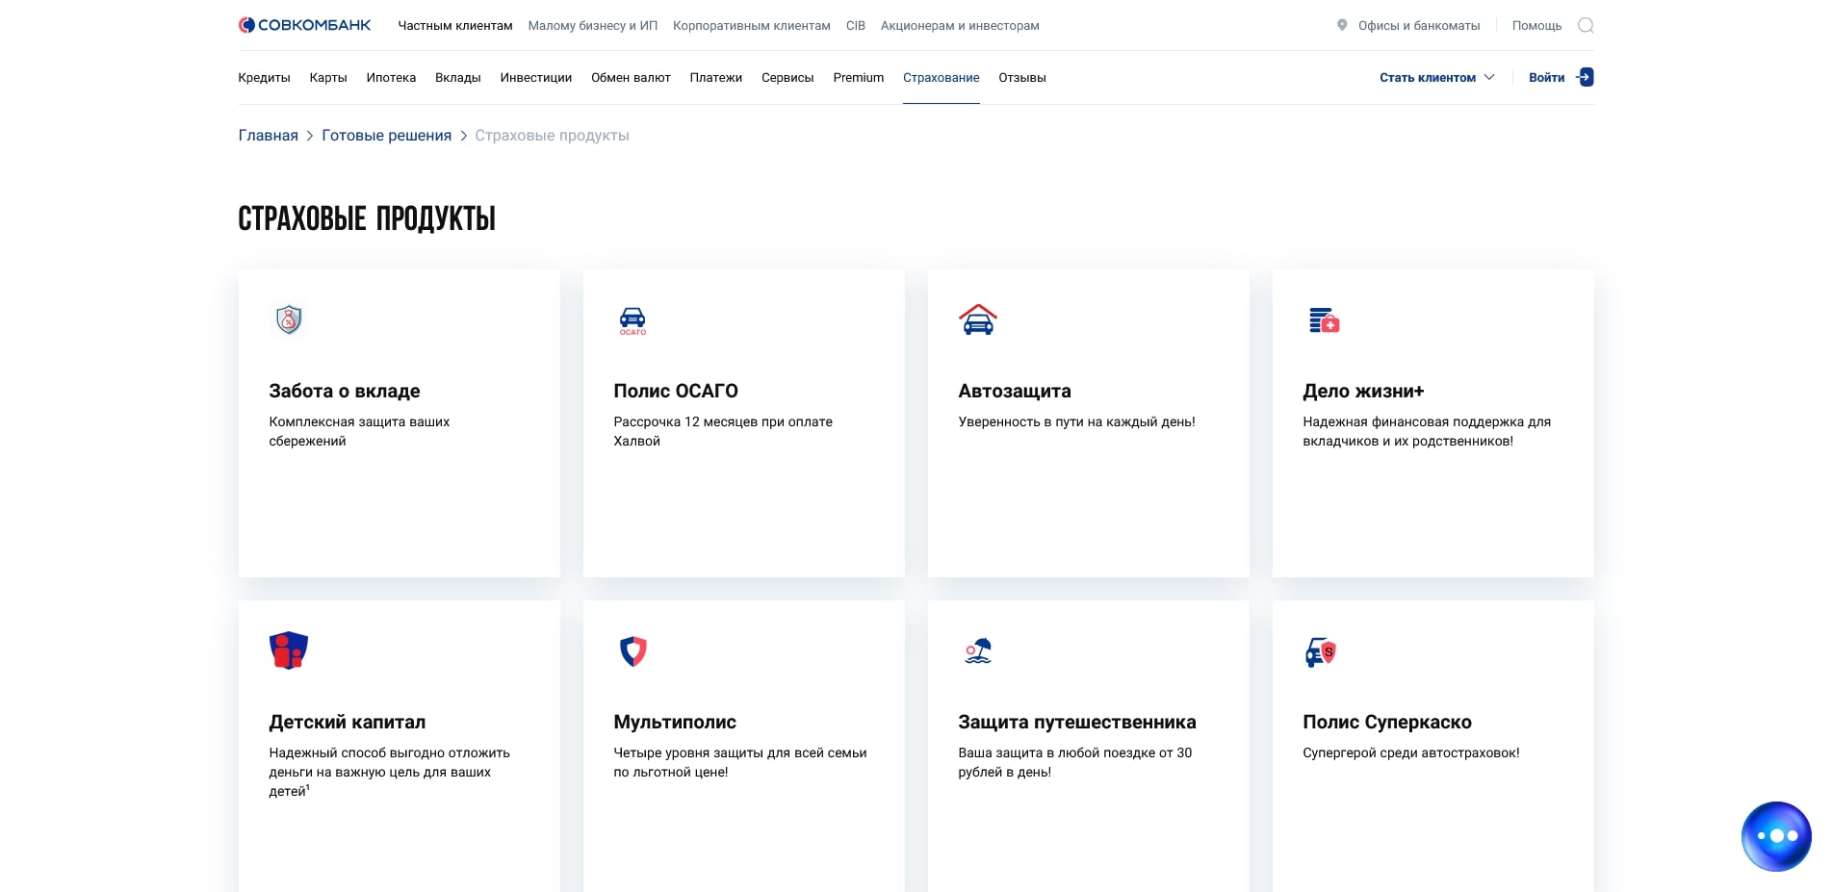Select the Забота о вкладе shield icon

click(x=288, y=320)
